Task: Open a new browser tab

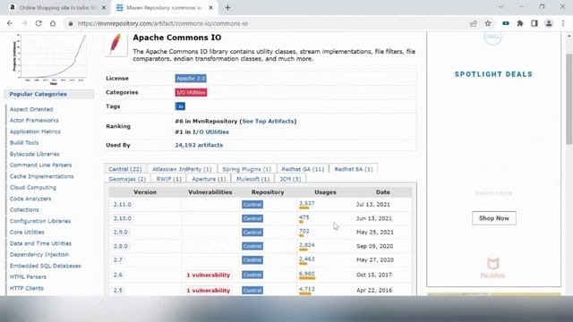Action: (x=227, y=7)
